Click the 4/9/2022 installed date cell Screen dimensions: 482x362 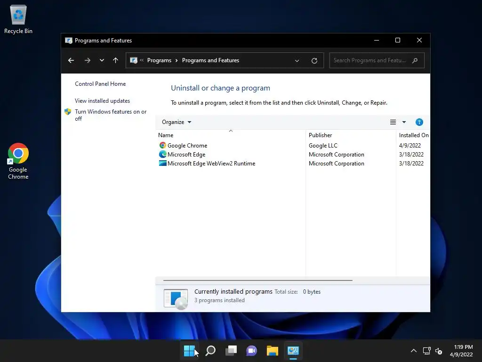pyautogui.click(x=410, y=146)
